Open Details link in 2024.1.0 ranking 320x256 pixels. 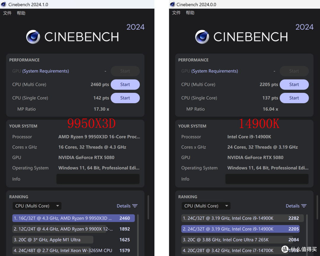click(124, 206)
